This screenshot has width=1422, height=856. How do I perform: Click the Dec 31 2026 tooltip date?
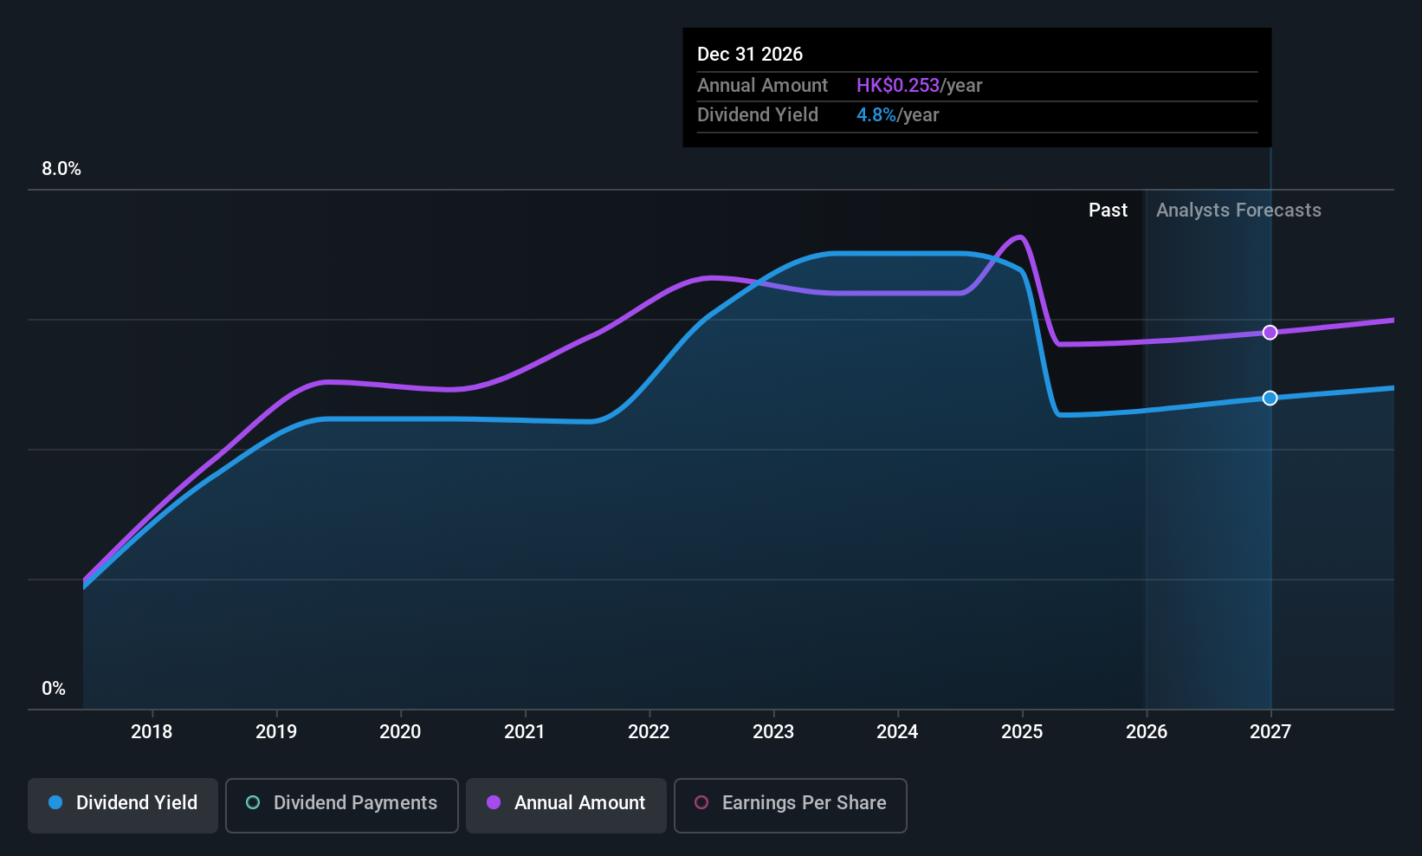(x=750, y=55)
